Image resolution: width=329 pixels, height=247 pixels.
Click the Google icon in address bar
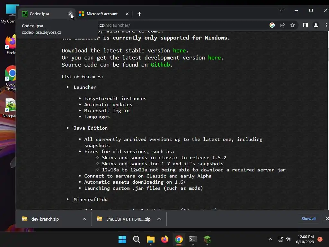coord(272,25)
